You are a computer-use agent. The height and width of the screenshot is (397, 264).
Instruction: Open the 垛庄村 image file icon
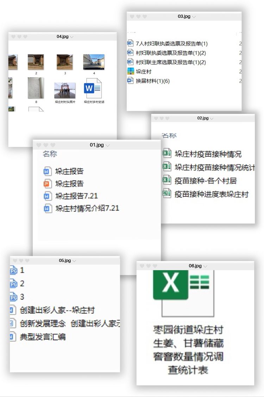(x=130, y=71)
